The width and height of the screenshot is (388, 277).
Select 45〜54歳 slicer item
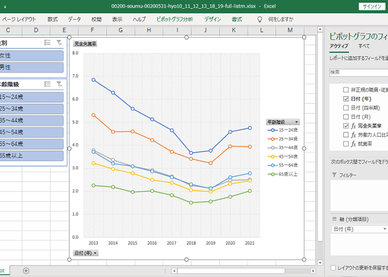[x=31, y=132]
